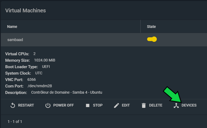Open DEVICES for the sambaad VM

click(x=189, y=105)
